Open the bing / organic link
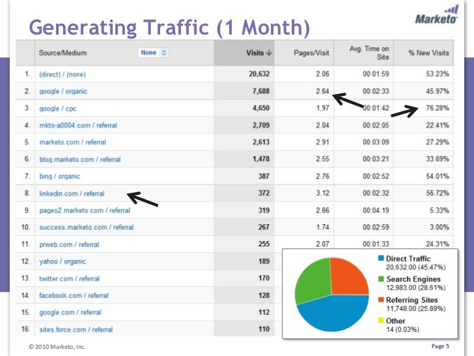 pyautogui.click(x=59, y=176)
